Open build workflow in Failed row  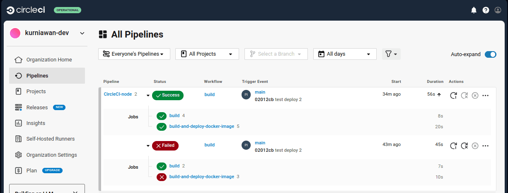[210, 145]
